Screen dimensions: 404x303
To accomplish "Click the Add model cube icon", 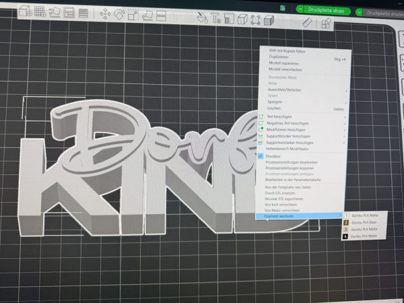I will [x=24, y=12].
